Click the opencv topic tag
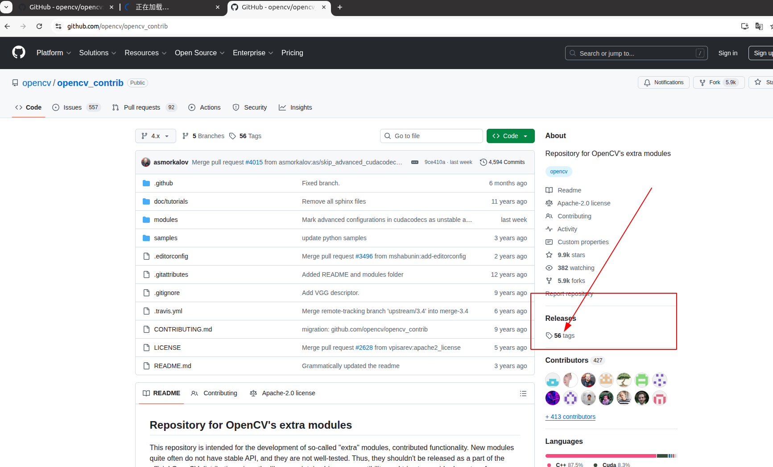 click(558, 172)
